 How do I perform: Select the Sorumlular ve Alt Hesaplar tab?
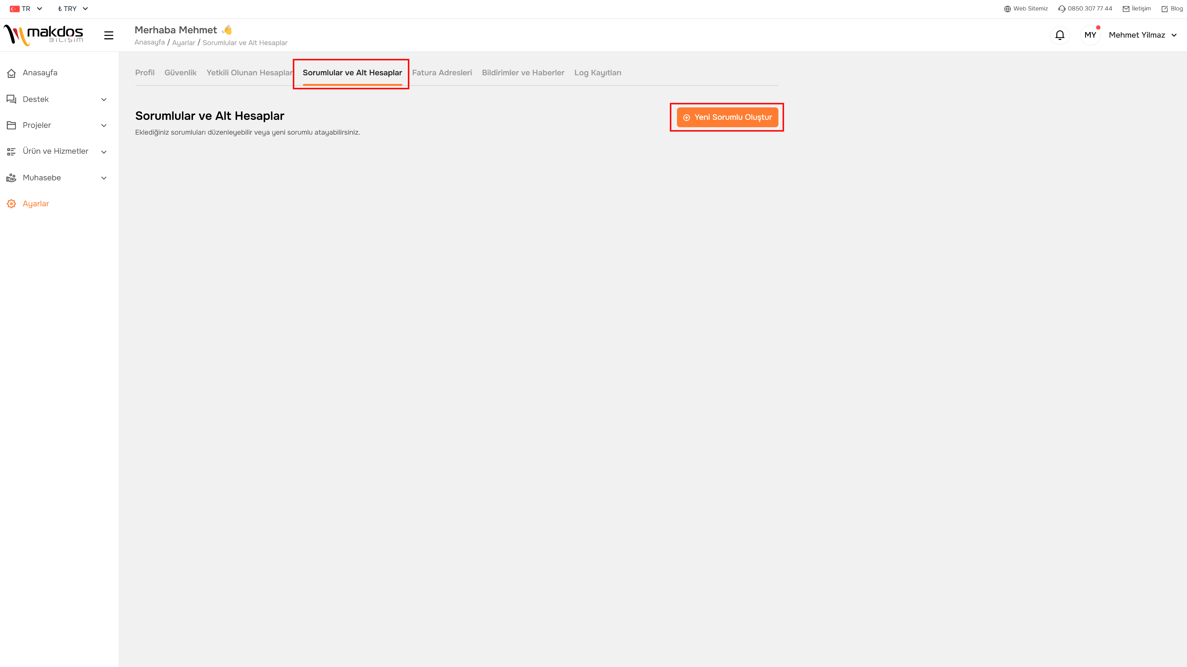pos(352,73)
